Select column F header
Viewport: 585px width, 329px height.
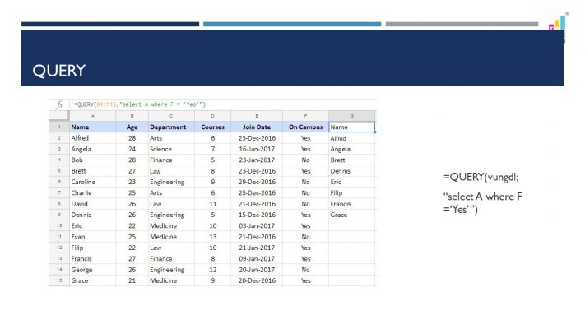tap(305, 116)
